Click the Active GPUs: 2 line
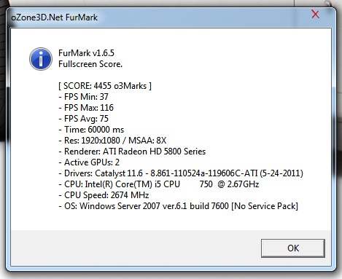This screenshot has height=279, width=342. click(x=89, y=162)
